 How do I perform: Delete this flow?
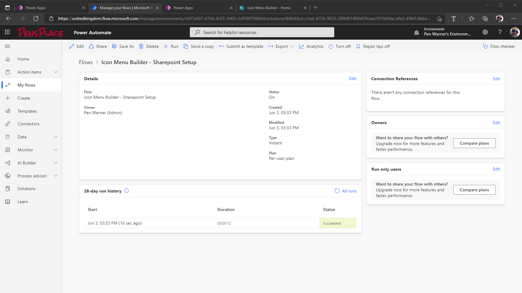coord(149,46)
